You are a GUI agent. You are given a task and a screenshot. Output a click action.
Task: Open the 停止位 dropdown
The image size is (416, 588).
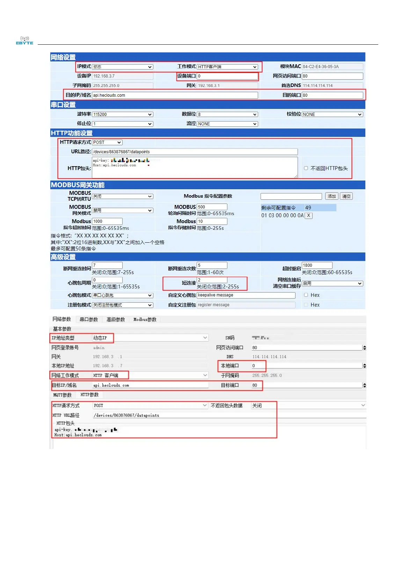(x=123, y=124)
